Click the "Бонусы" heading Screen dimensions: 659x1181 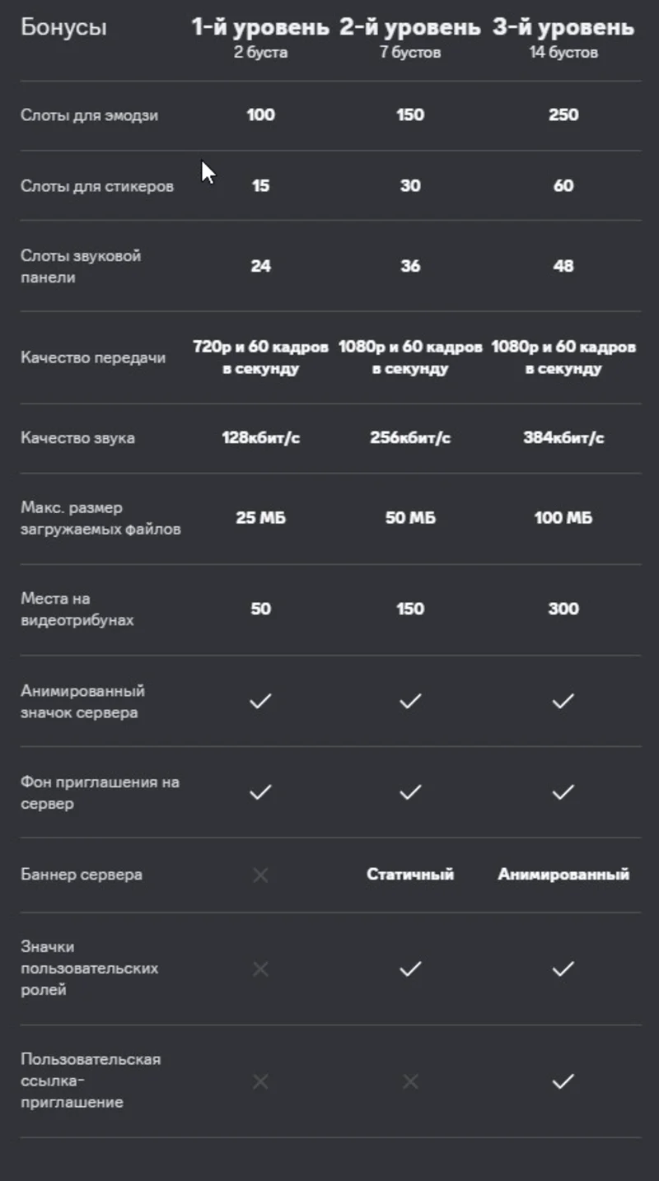click(63, 28)
